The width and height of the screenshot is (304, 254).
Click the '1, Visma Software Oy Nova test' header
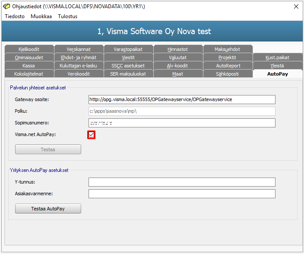[x=154, y=31]
